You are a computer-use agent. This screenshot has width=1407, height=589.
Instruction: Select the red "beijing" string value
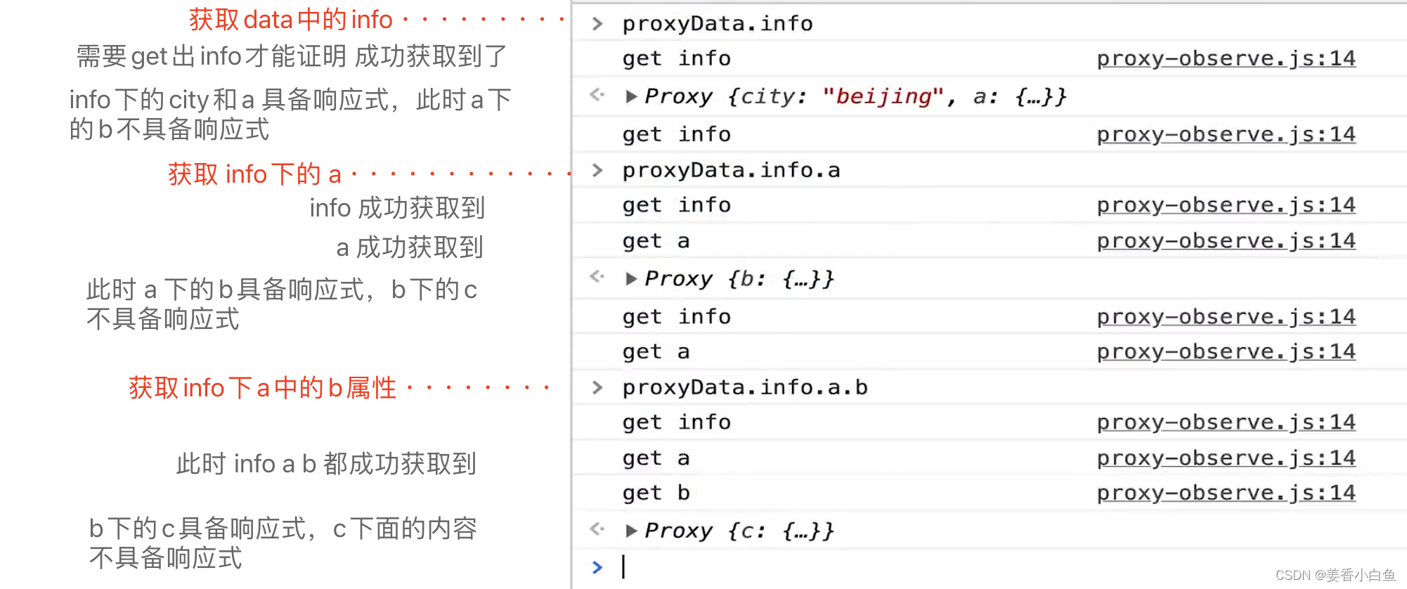click(x=882, y=96)
